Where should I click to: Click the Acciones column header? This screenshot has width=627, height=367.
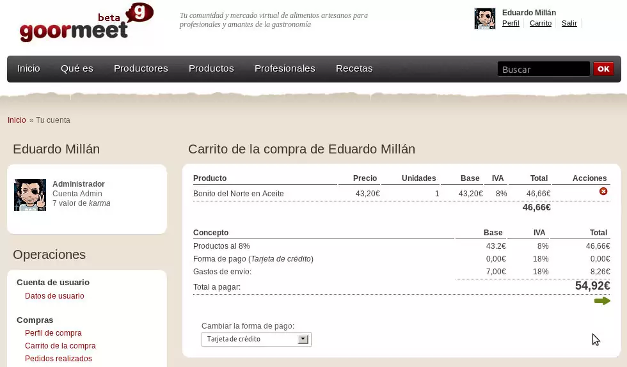point(589,178)
